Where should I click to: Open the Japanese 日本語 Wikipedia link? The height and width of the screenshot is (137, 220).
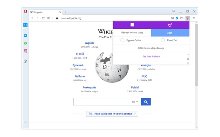point(80,54)
